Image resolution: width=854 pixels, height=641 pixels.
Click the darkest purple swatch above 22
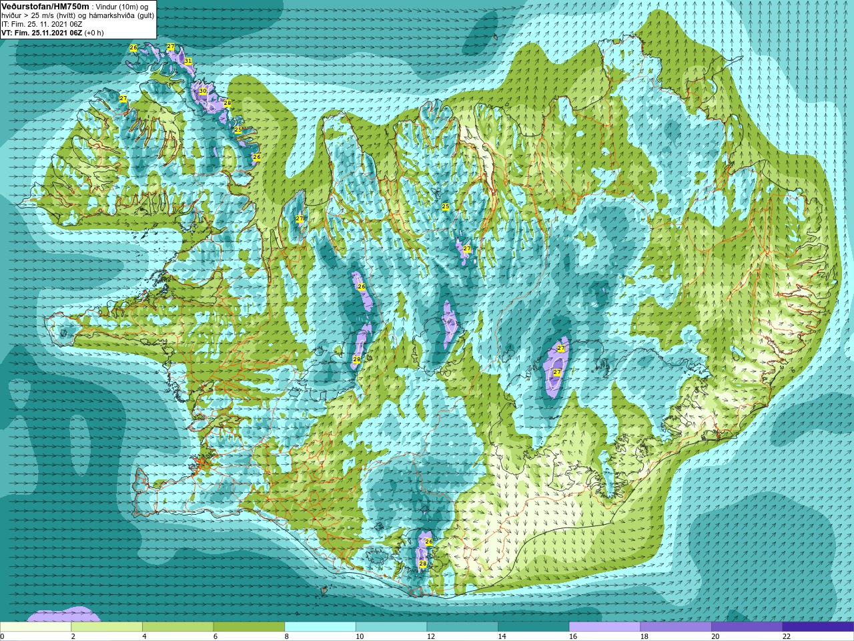click(818, 627)
